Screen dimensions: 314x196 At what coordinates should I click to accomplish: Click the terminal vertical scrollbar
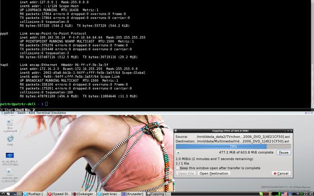[x=312, y=54]
